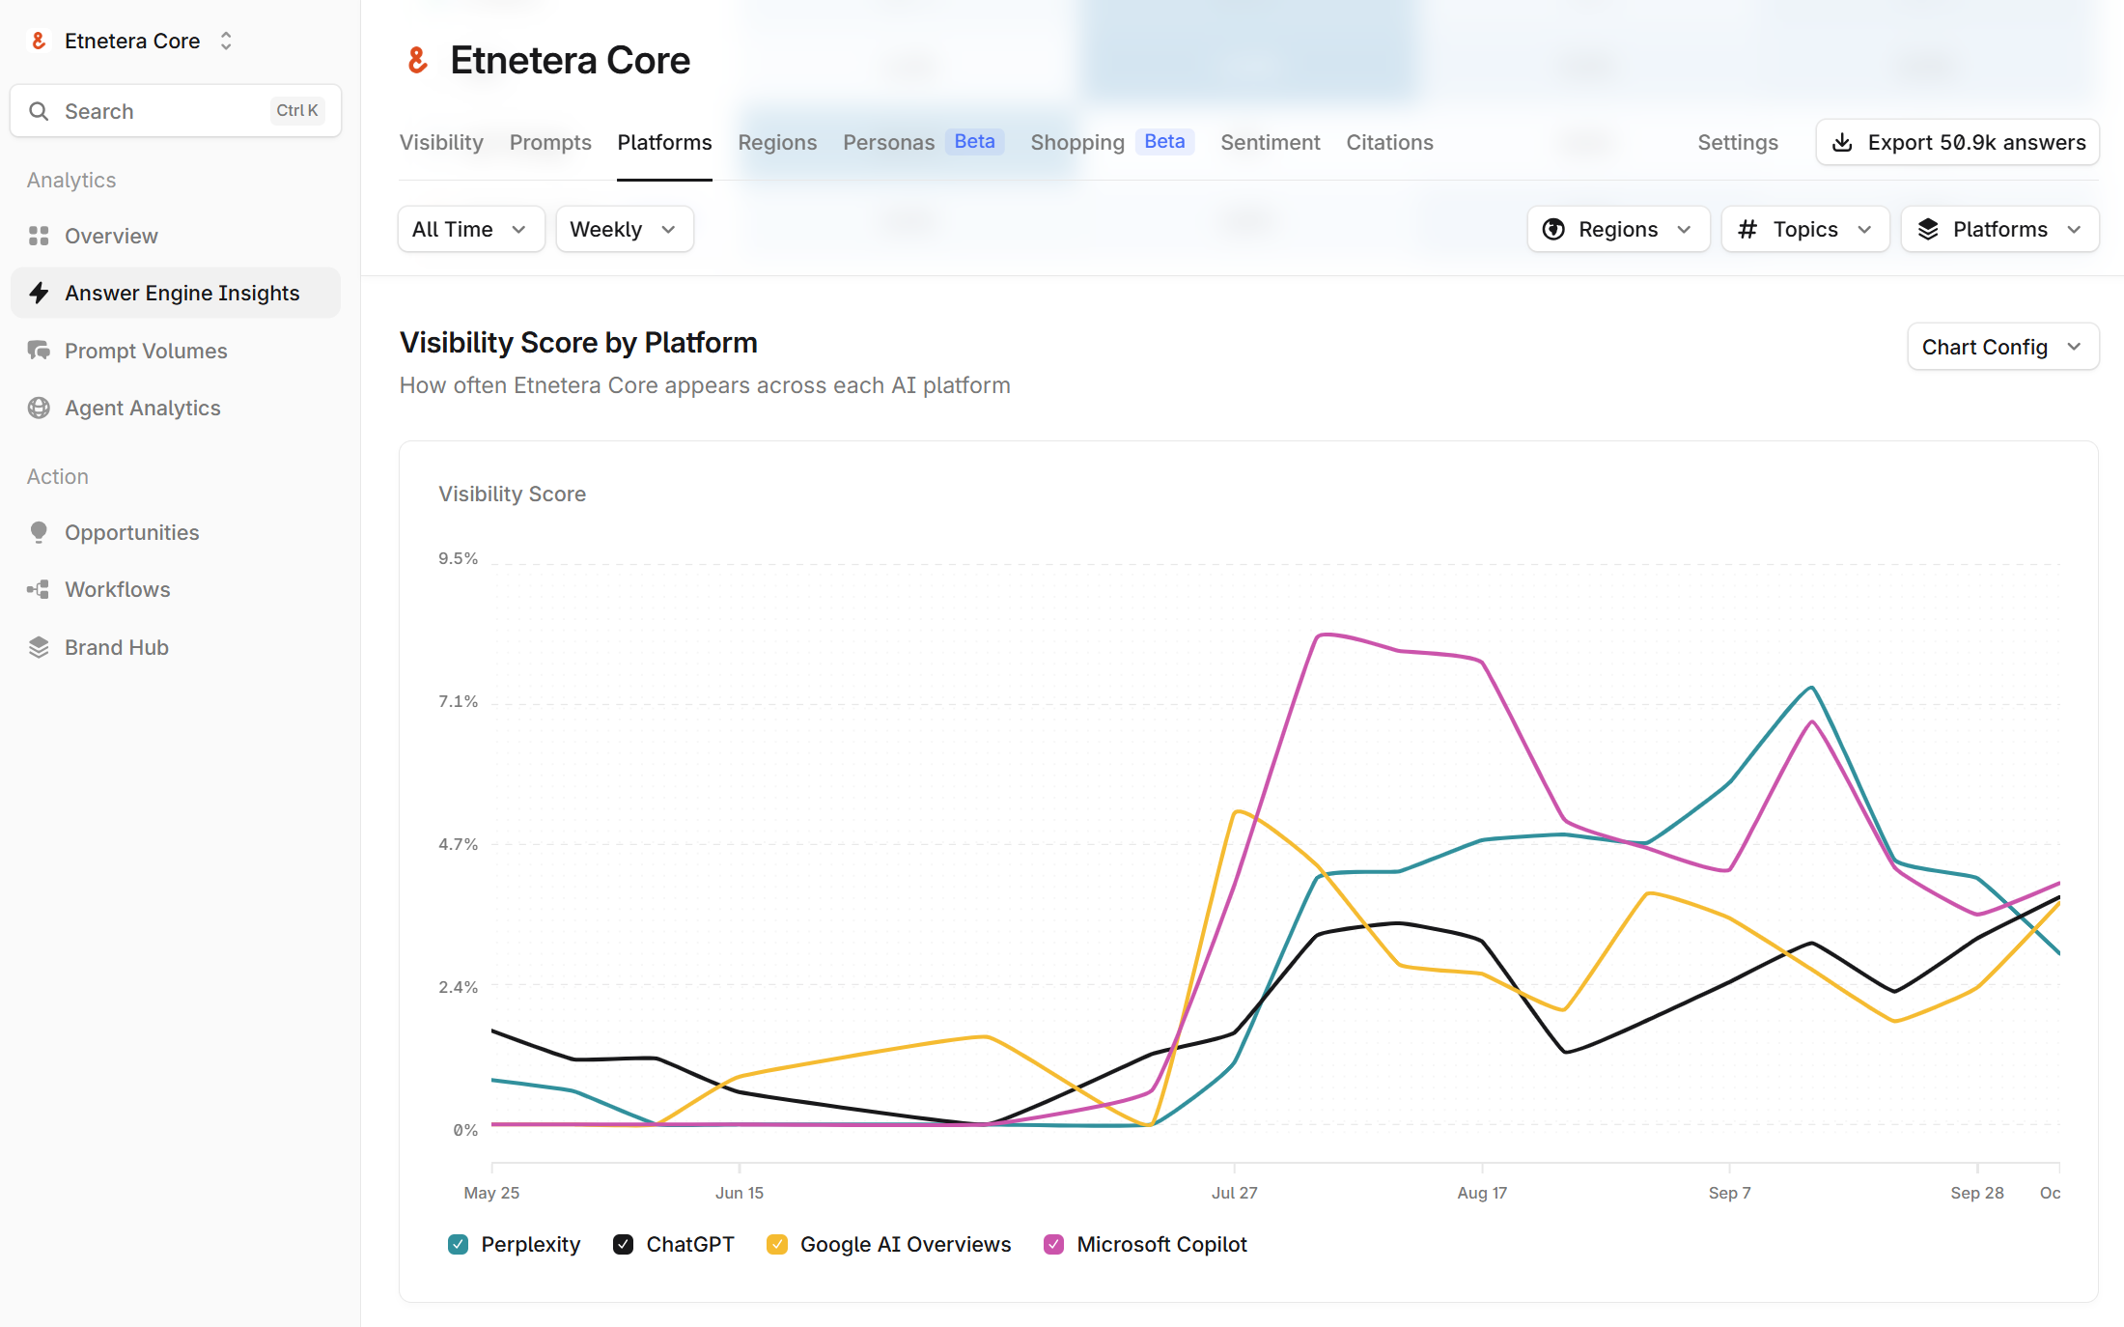This screenshot has height=1327, width=2124.
Task: Open the Etnetera Core workspace switcher
Action: (132, 41)
